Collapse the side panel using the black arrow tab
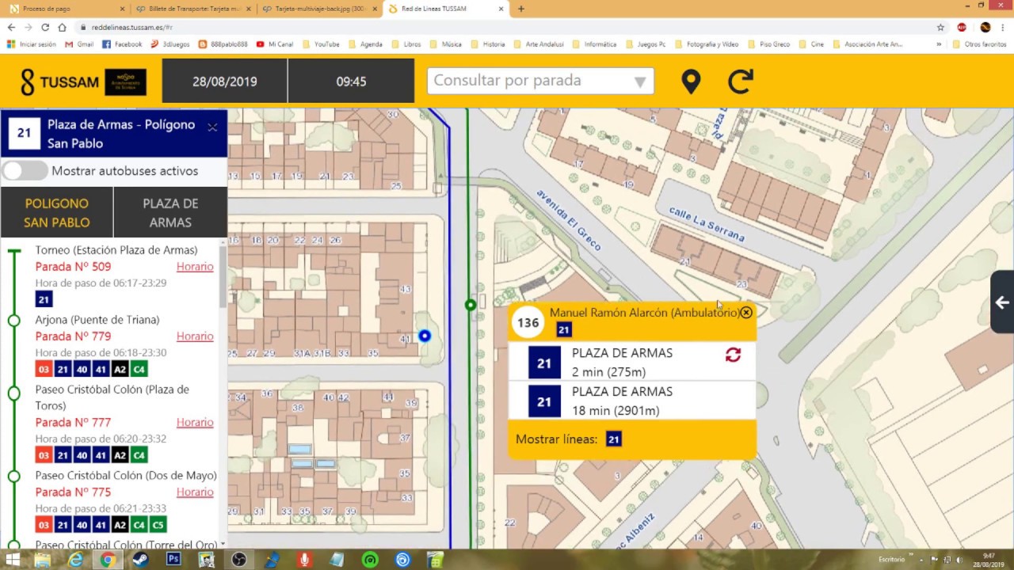 tap(1002, 302)
